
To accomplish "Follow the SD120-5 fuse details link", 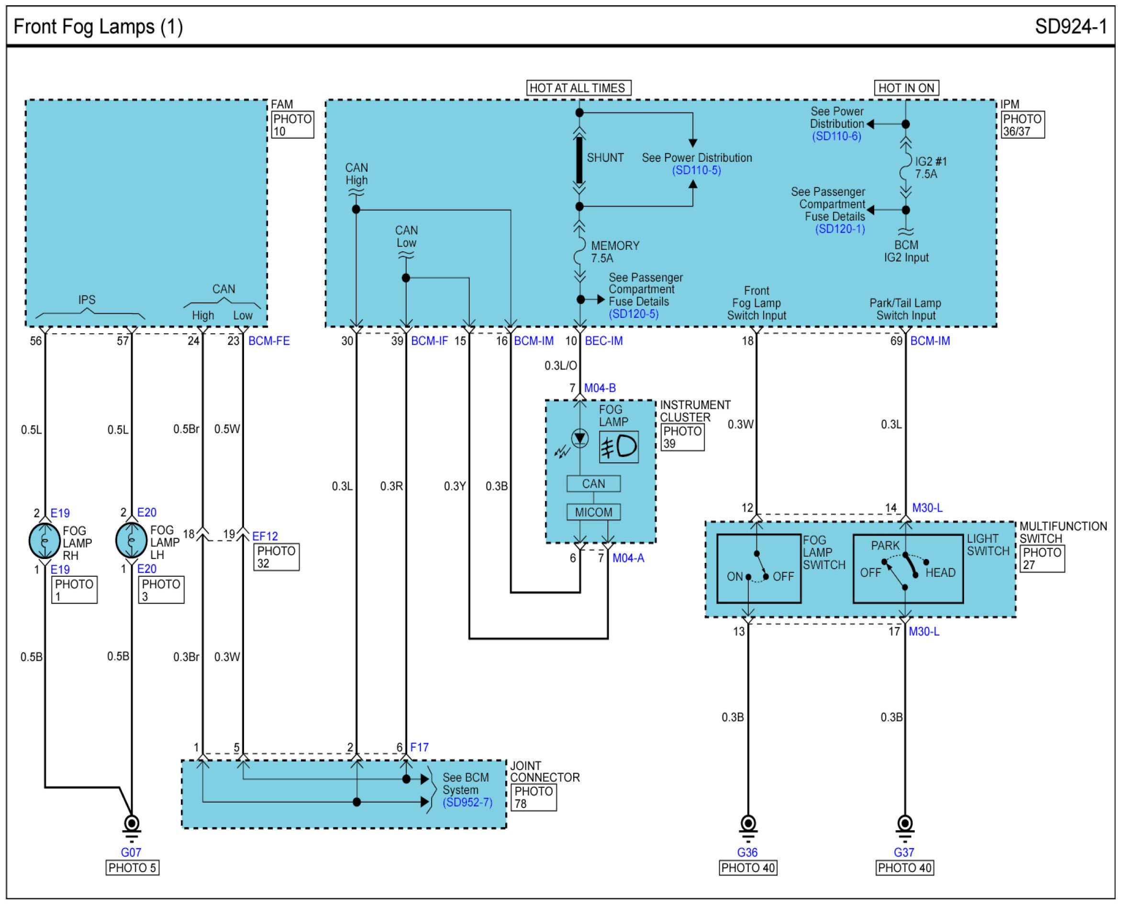I will pyautogui.click(x=633, y=313).
